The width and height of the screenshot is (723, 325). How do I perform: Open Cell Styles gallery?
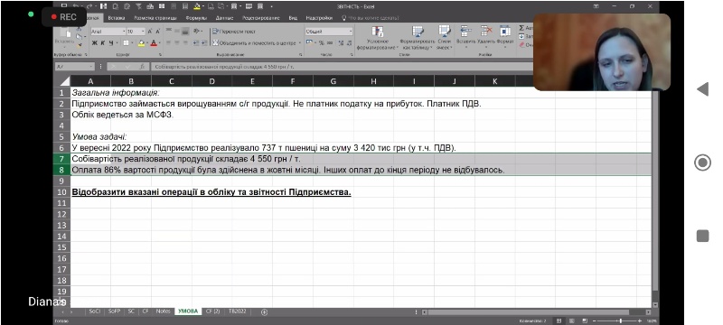445,38
